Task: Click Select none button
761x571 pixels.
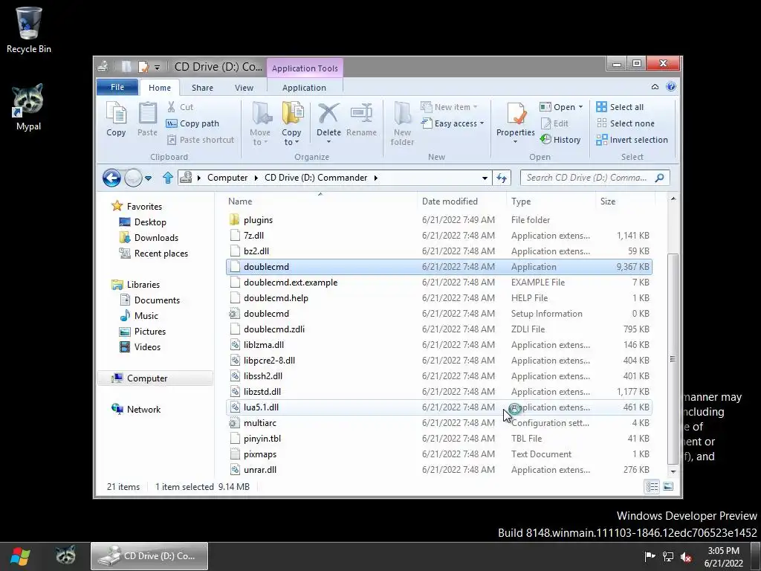Action: [x=625, y=123]
